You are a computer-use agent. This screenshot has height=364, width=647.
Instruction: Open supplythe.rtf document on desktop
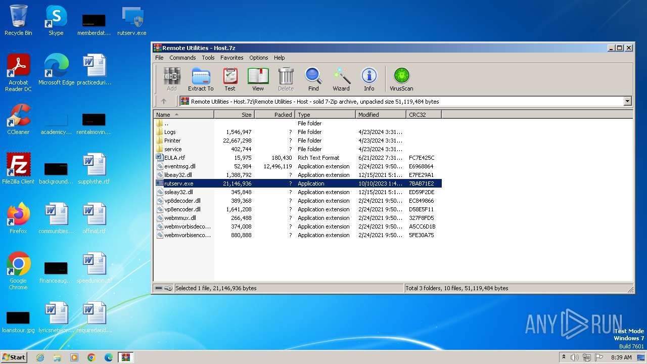tap(94, 169)
